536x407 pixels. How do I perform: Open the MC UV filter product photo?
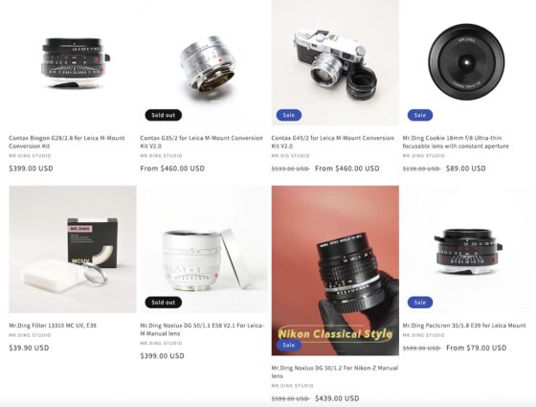coord(73,249)
